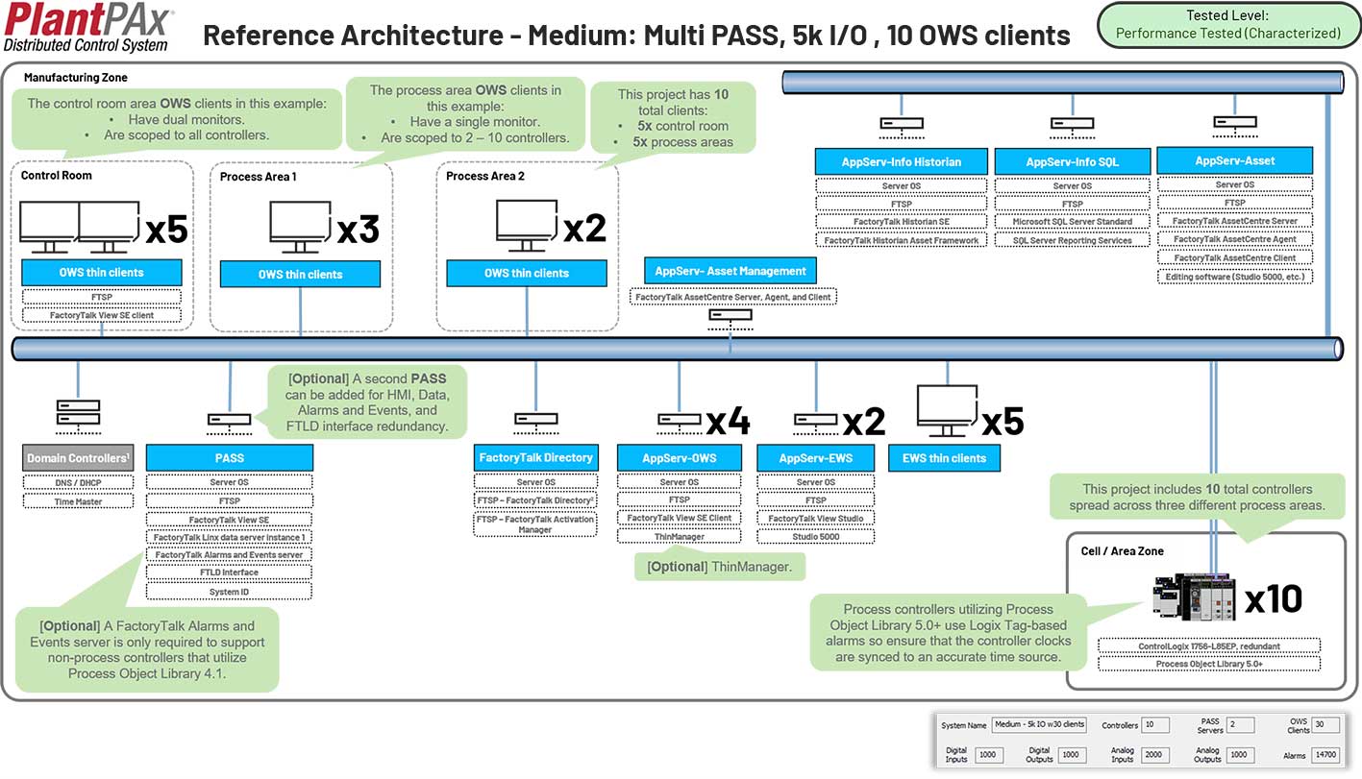The image size is (1362, 779).
Task: Select the AppServ-Info SQL header
Action: (1072, 162)
